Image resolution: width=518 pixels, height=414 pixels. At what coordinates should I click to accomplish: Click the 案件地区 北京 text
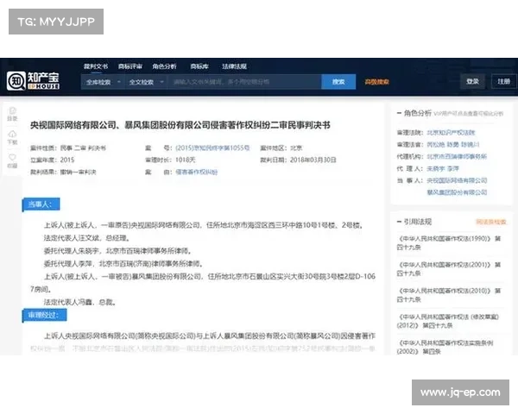tap(281, 147)
